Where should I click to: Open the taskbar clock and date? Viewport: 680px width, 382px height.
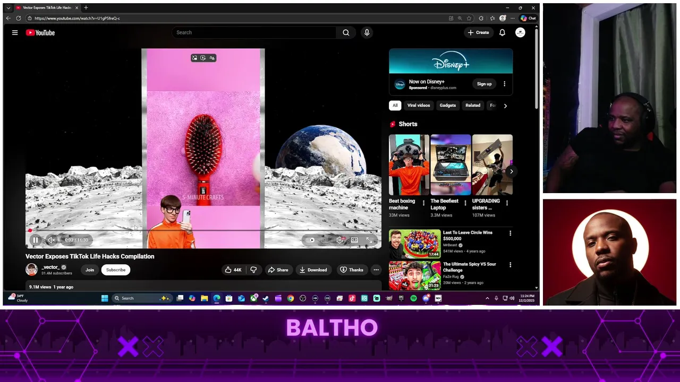click(x=528, y=298)
